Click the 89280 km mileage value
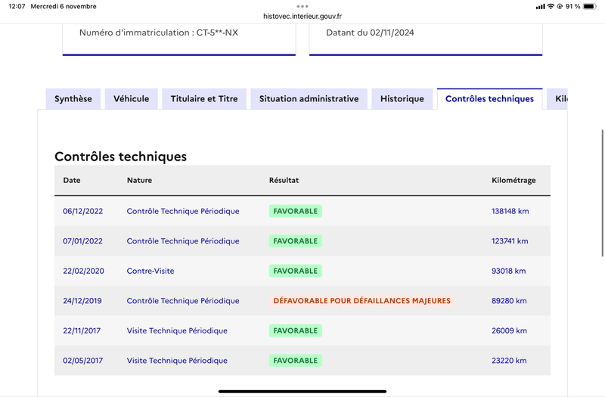The height and width of the screenshot is (397, 605). point(509,301)
